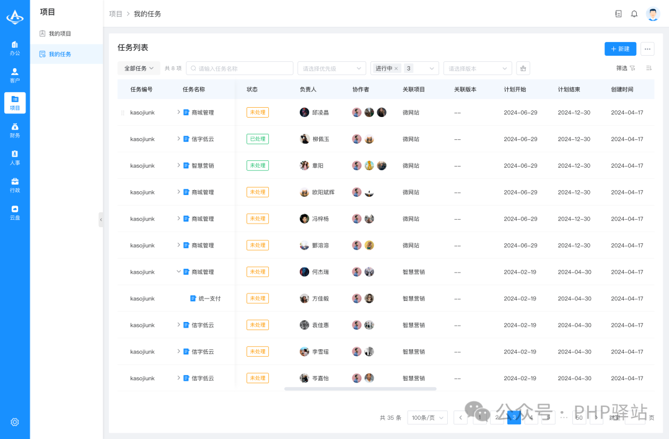Open settings gear in sidebar
This screenshot has height=439, width=669.
15,422
